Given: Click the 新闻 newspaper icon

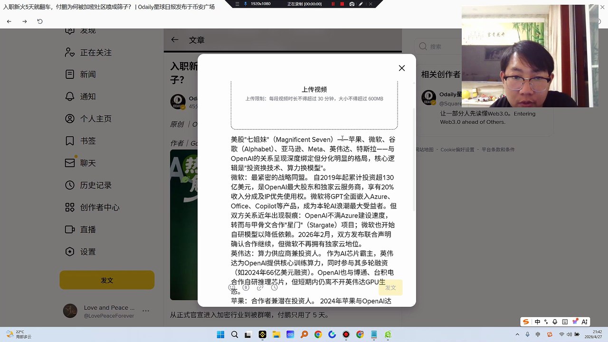Looking at the screenshot, I should coord(70,75).
